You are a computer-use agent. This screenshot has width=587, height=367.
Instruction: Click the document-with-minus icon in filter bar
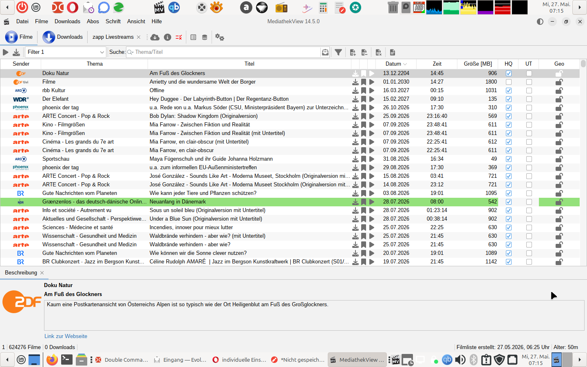[x=364, y=52]
